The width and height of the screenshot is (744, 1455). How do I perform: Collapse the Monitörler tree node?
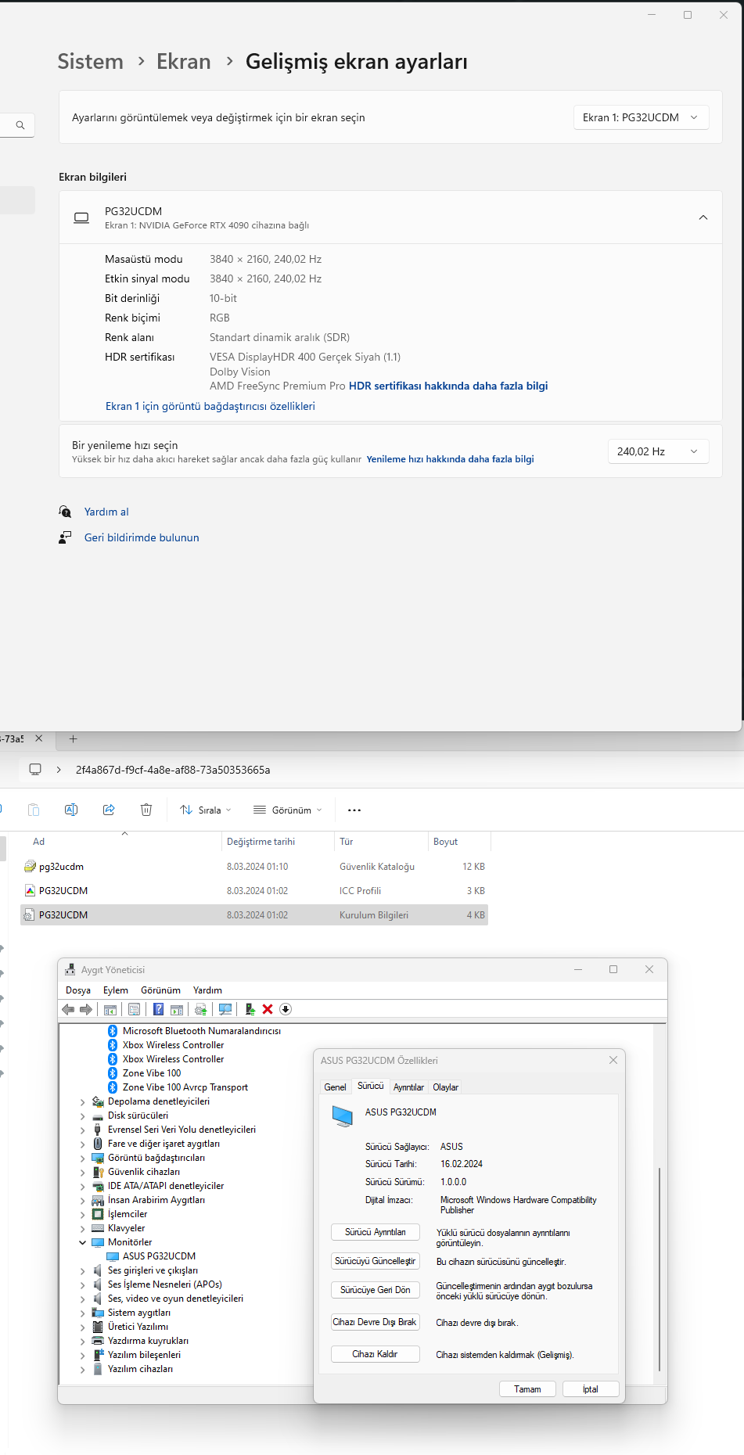tap(83, 1242)
